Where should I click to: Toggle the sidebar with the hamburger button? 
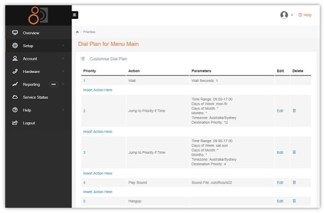click(x=75, y=15)
